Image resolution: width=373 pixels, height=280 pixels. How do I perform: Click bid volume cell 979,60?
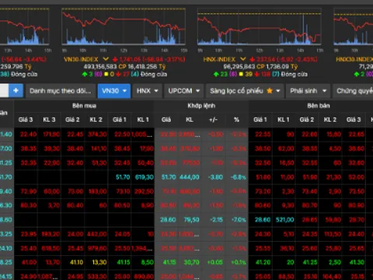pyautogui.click(x=97, y=248)
